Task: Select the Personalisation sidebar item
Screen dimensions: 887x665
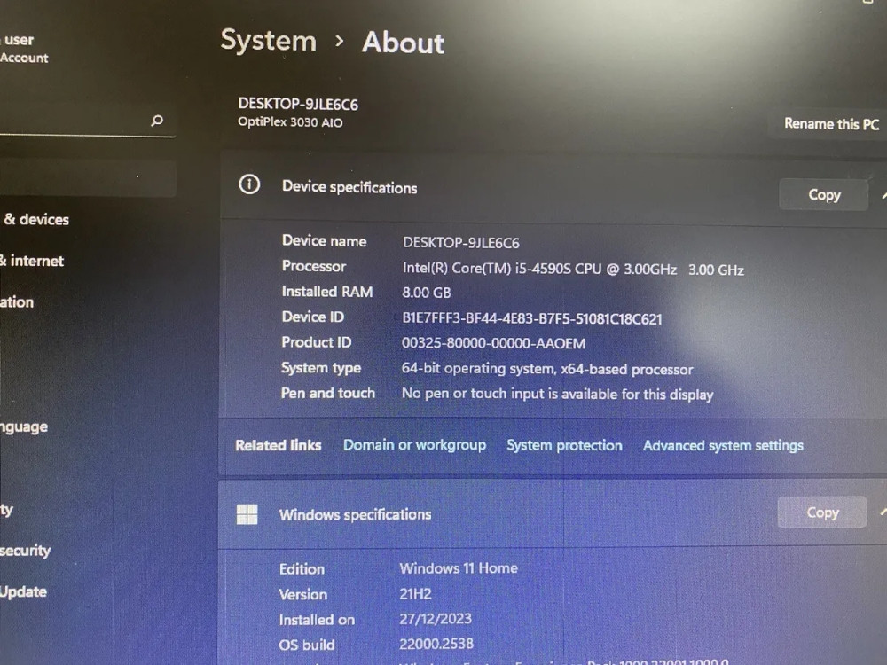Action: tap(17, 302)
